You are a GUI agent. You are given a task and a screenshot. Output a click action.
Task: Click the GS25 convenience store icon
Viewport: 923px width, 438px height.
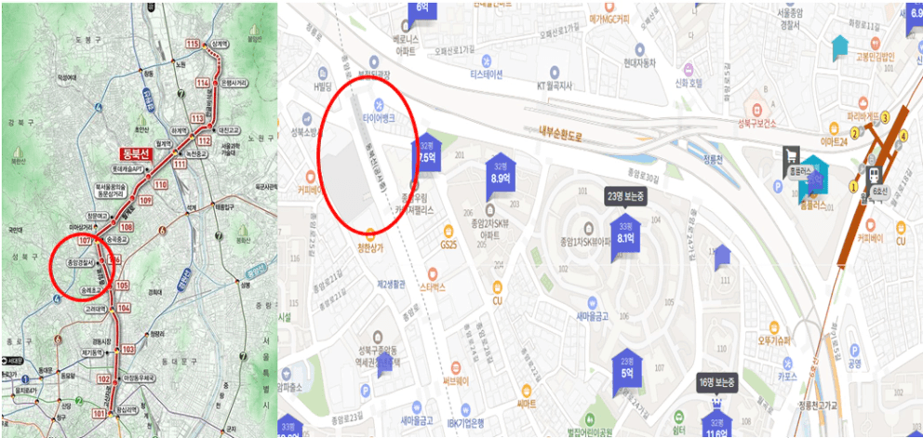pos(448,231)
